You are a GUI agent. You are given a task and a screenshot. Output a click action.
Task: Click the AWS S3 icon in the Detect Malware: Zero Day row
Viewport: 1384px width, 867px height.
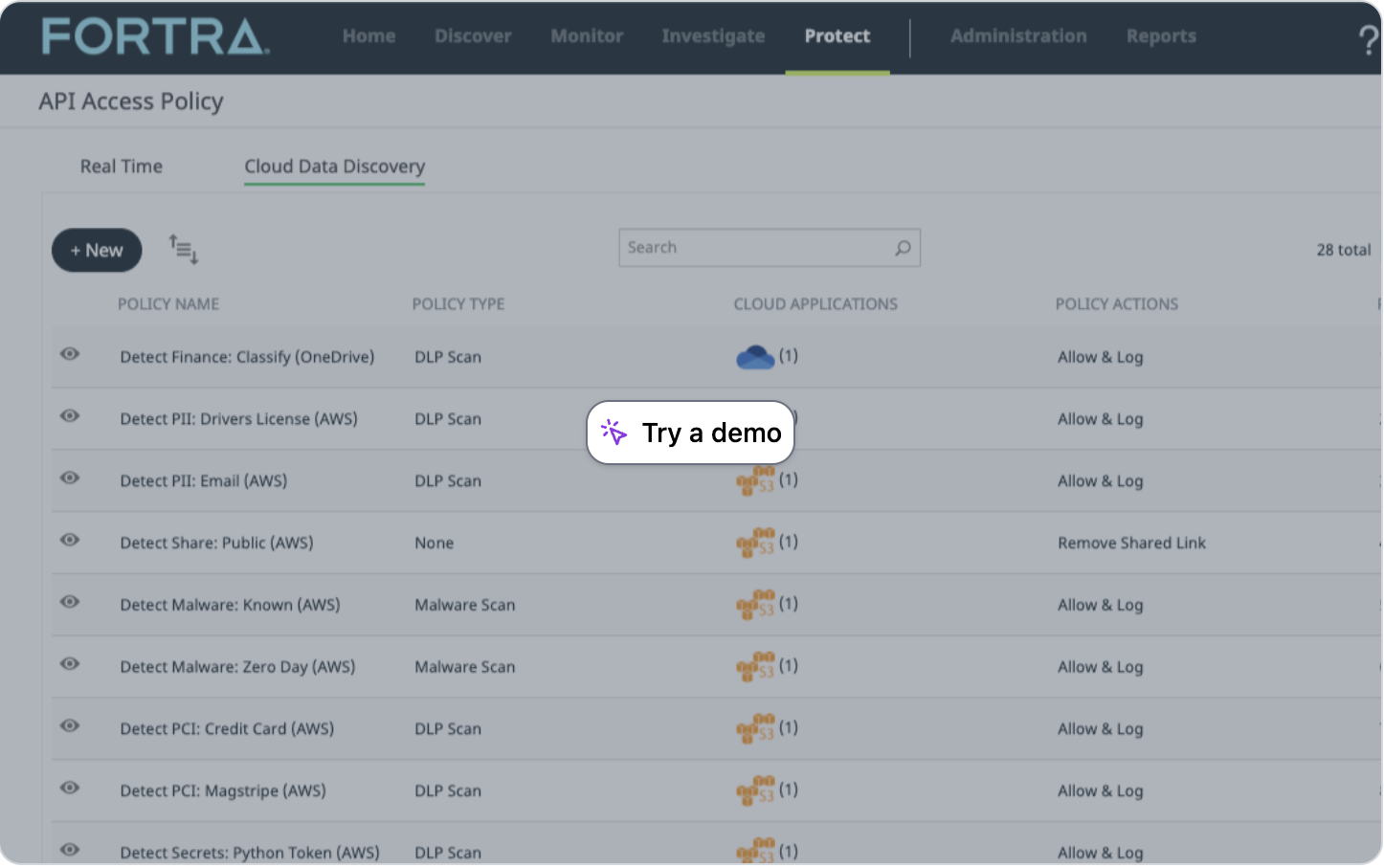[x=755, y=667]
